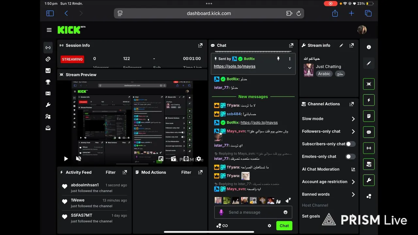Image resolution: width=418 pixels, height=235 pixels.
Task: Open the Set goals action
Action: click(311, 216)
